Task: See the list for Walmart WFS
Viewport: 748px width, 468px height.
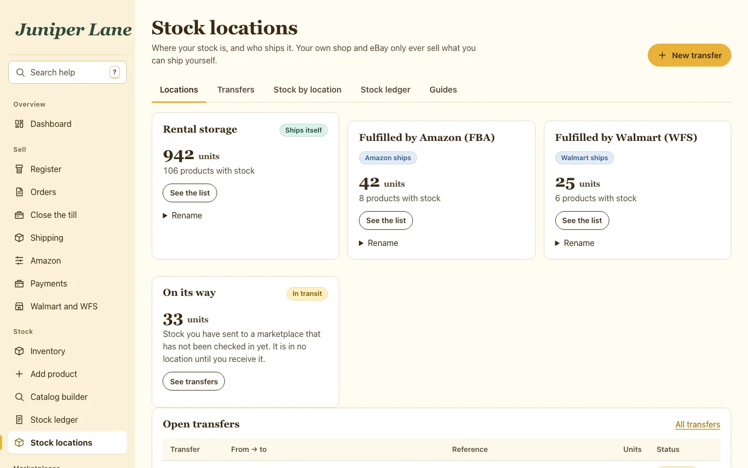Action: click(x=582, y=220)
